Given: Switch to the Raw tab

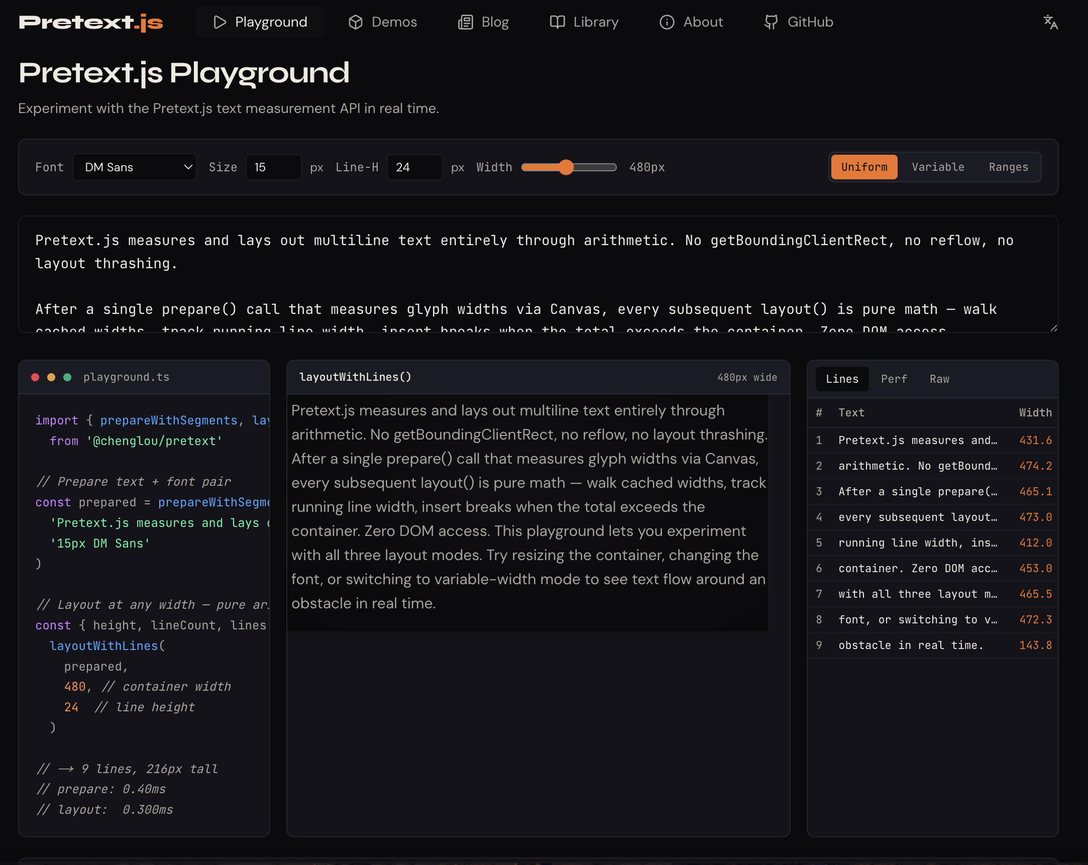Looking at the screenshot, I should tap(939, 379).
